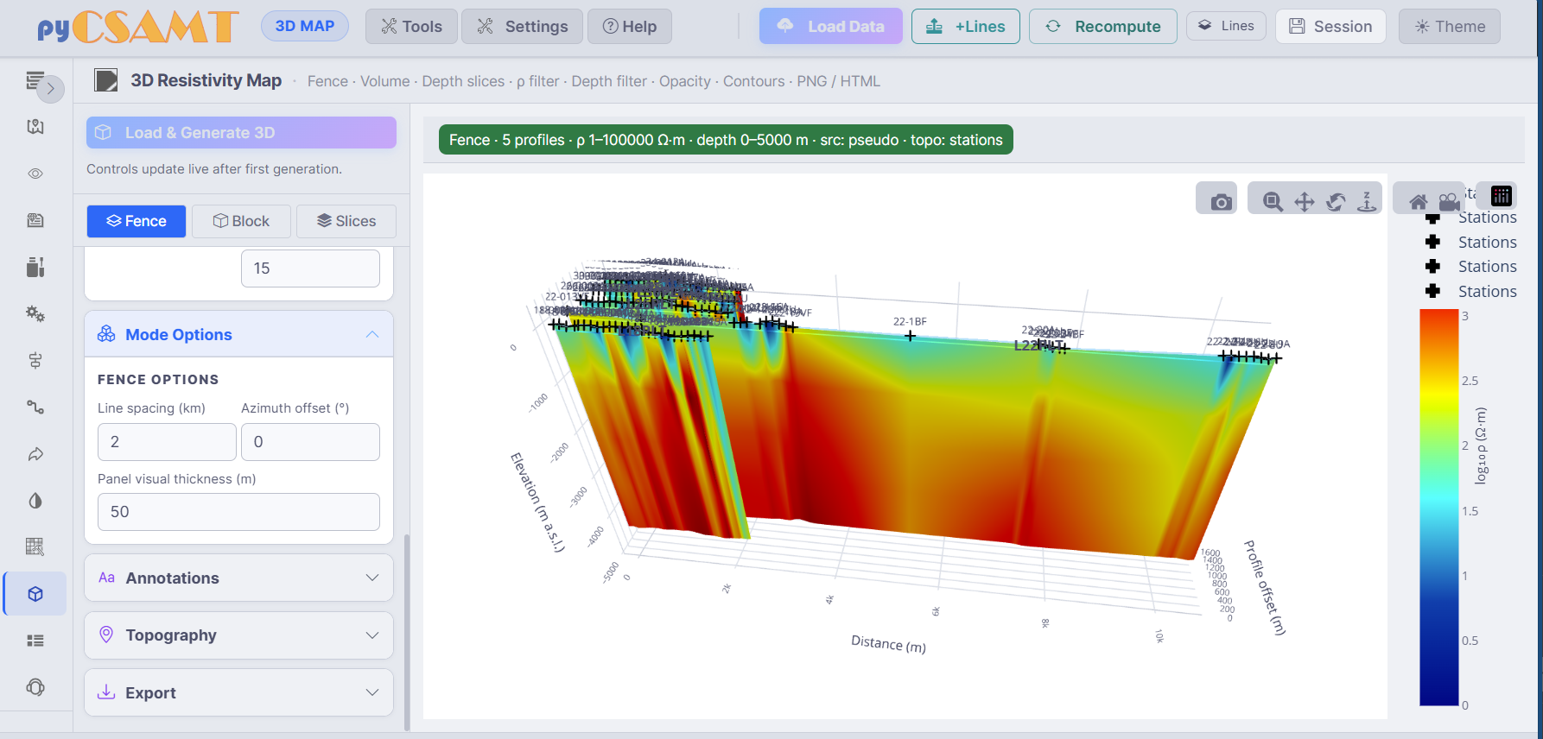This screenshot has width=1543, height=739.
Task: Click the 'Profile offset (m)' axis title
Action: 1265,587
